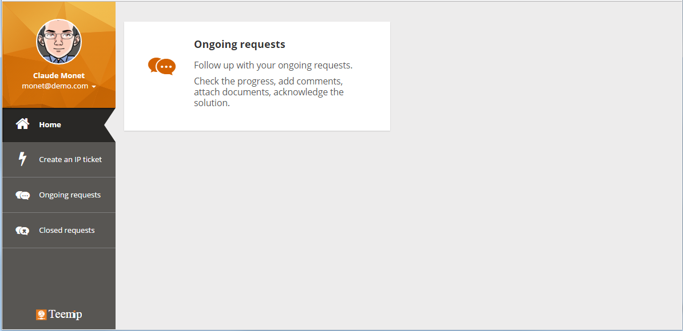The height and width of the screenshot is (331, 683).
Task: Expand the user menu caret arrow
Action: tap(93, 87)
